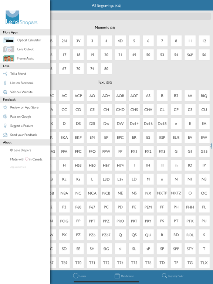Select the DSI engraving tile
Viewport: 213px width, 284px height.
click(92, 124)
